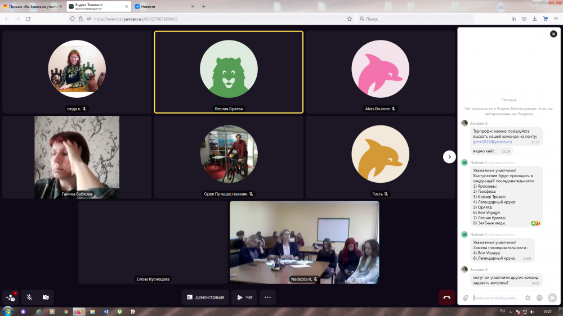This screenshot has height=316, width=563.
Task: Click the attach file paperclip icon
Action: pos(465,297)
